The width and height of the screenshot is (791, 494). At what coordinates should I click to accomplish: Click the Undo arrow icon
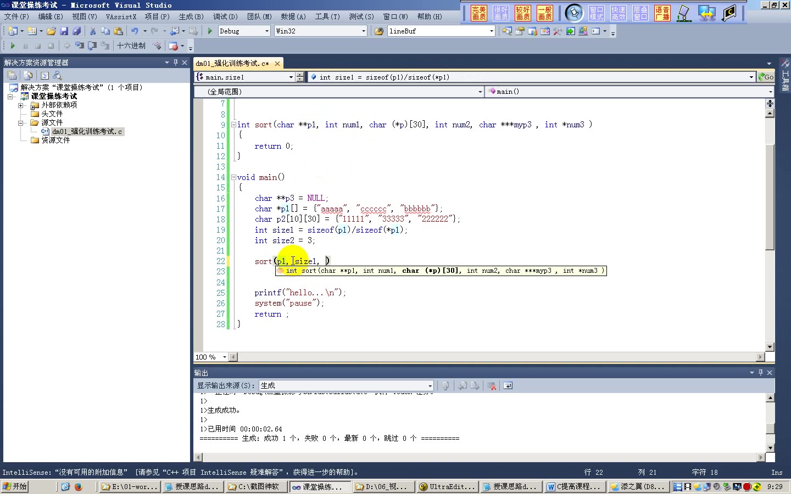point(135,31)
